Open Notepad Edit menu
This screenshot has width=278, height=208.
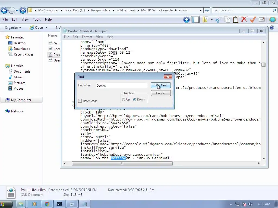75,37
